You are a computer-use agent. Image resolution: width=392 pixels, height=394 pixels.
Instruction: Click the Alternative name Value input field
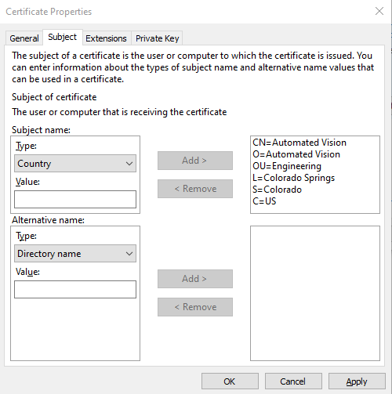75,289
